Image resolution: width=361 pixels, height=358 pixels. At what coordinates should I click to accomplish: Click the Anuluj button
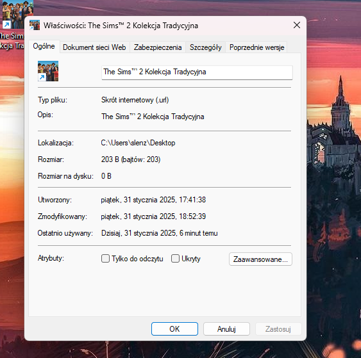coord(226,329)
